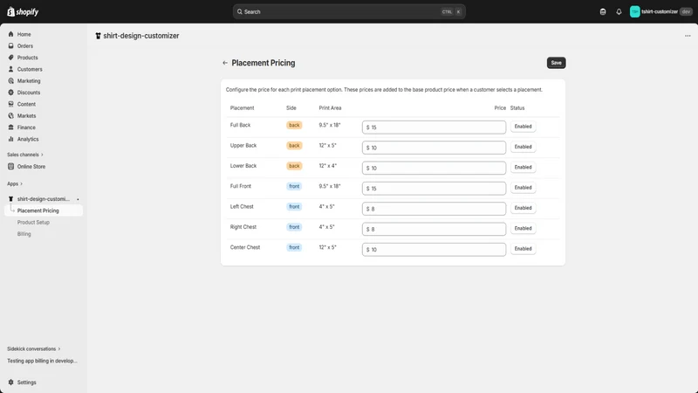Click the back arrow beside Placement Pricing
Viewport: 698px width, 393px height.
coord(225,63)
